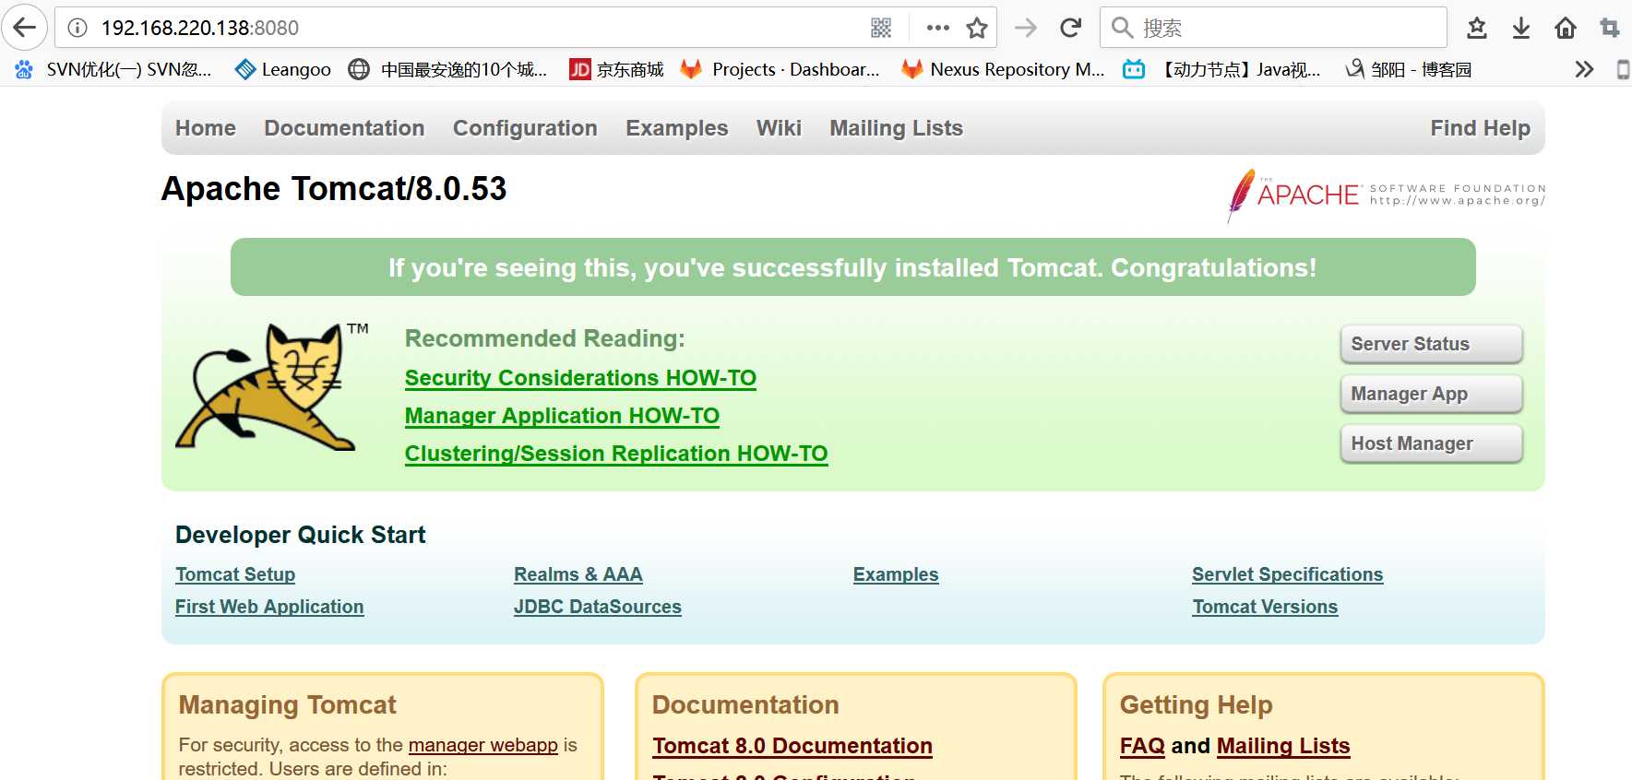Go to browser home page icon

pyautogui.click(x=1566, y=28)
